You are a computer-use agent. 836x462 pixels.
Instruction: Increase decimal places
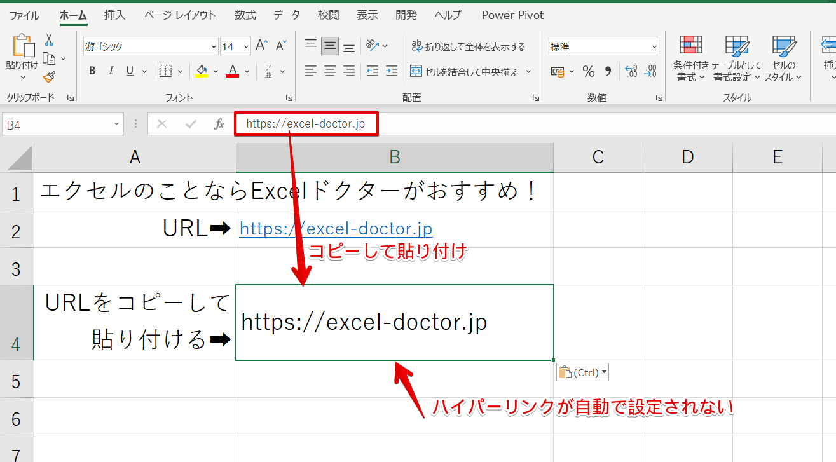tap(631, 71)
